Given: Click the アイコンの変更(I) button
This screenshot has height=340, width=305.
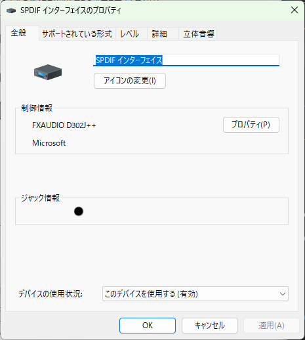Looking at the screenshot, I should click(130, 81).
